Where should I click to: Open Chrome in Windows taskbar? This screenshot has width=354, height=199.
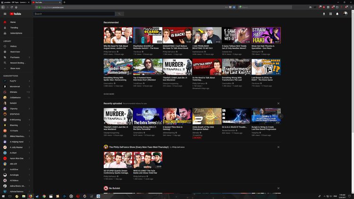point(44,196)
